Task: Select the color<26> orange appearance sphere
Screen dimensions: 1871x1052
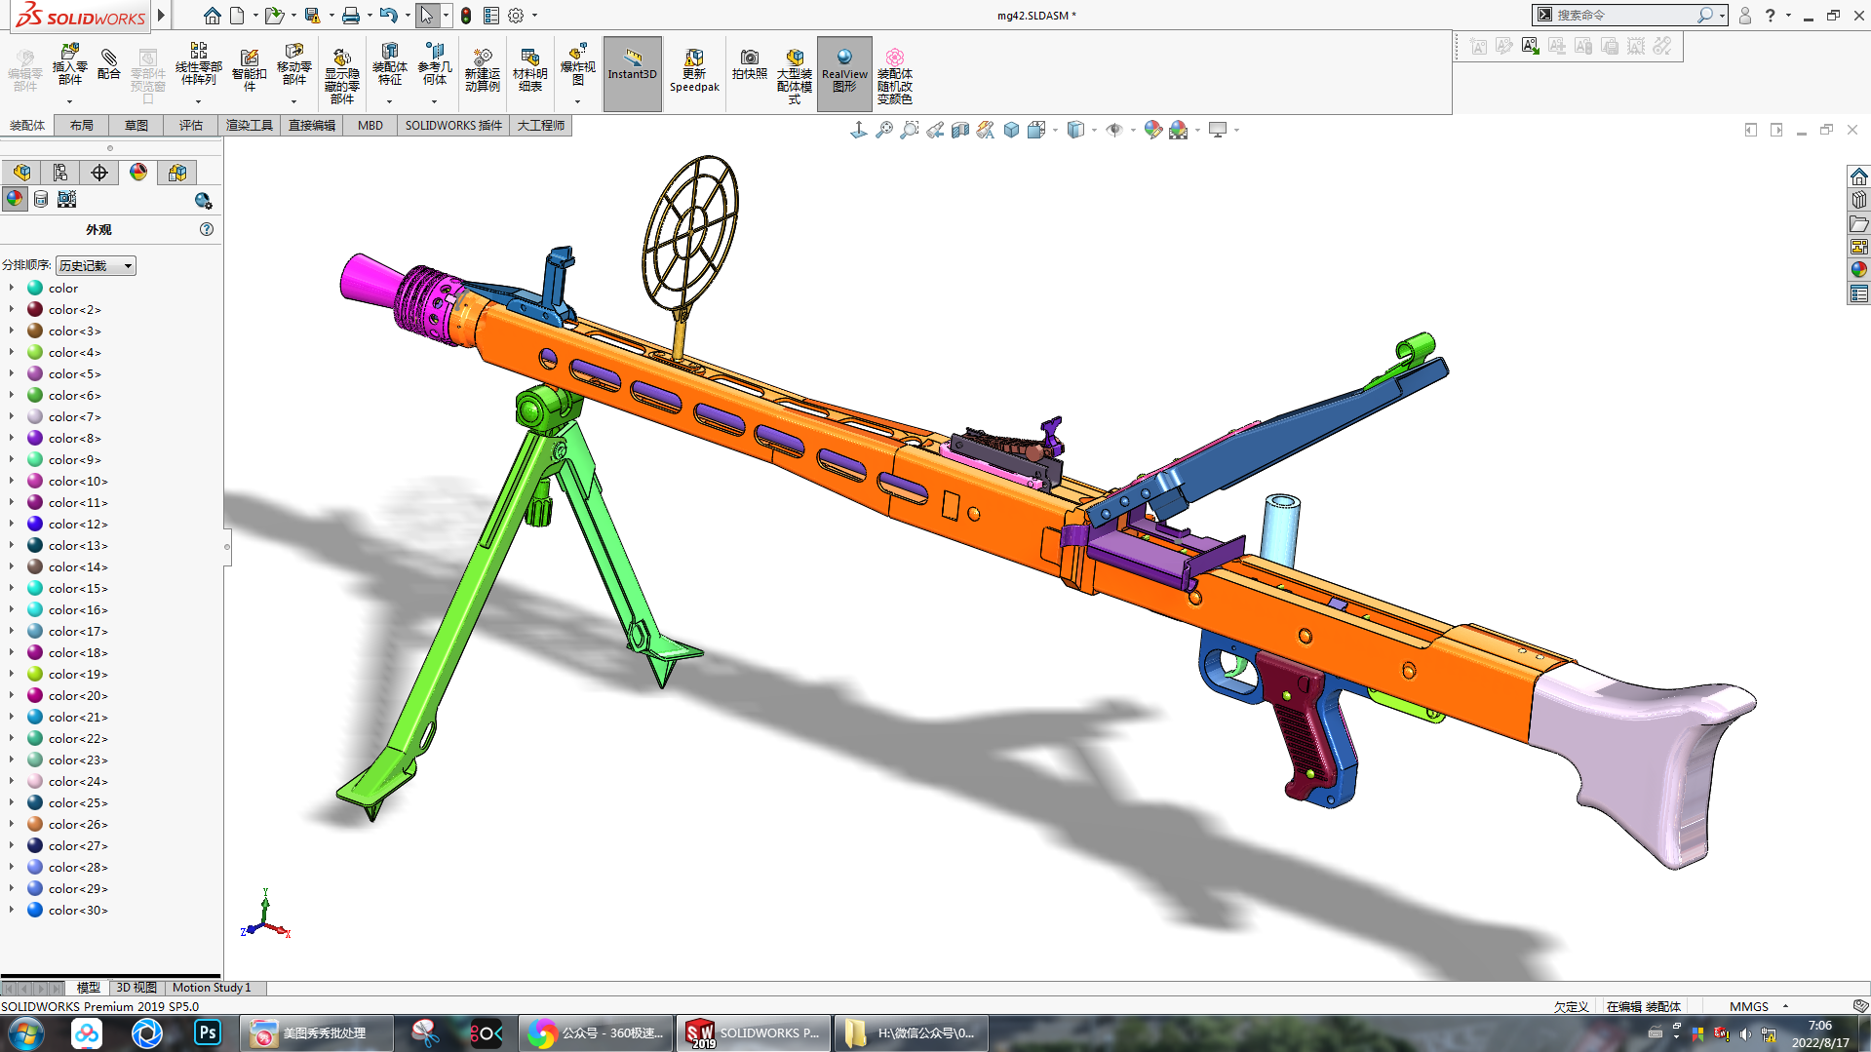Action: click(x=35, y=825)
